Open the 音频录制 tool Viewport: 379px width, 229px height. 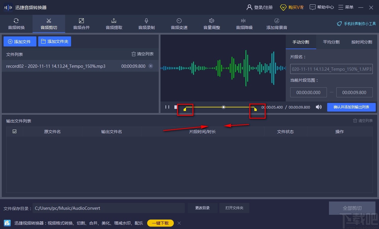(x=146, y=24)
